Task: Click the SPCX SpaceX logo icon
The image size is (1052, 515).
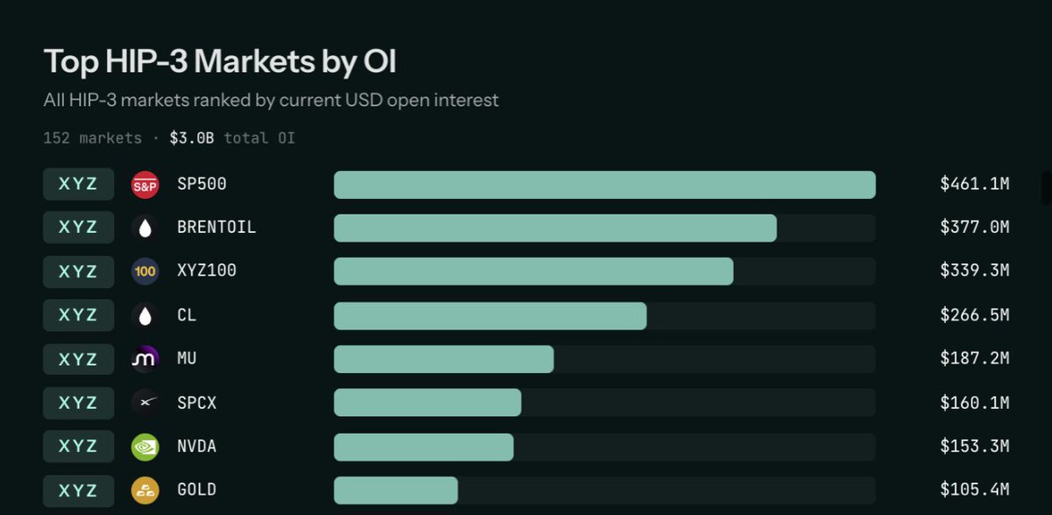Action: click(x=145, y=403)
